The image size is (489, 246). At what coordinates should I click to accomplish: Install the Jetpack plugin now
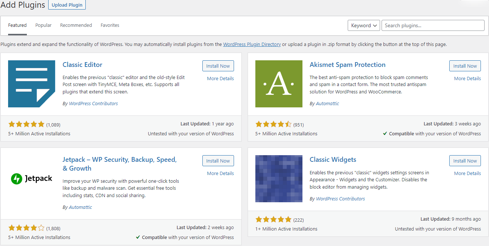point(218,161)
